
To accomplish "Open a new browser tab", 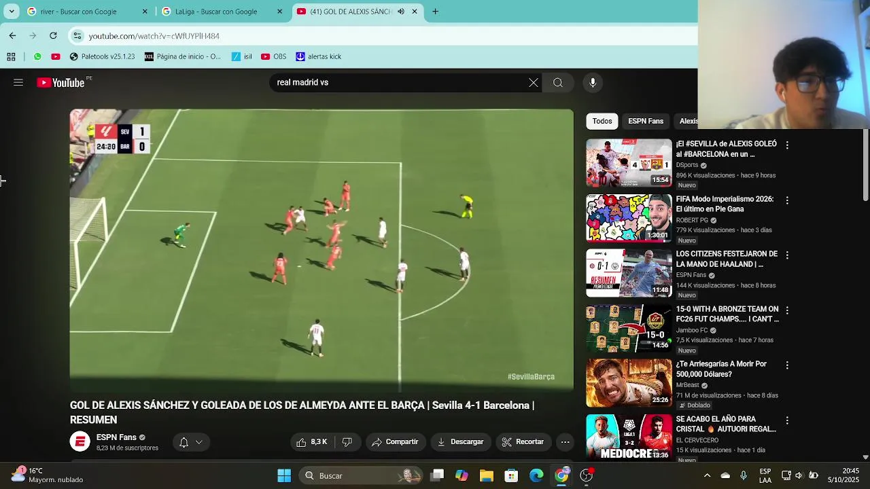I will pyautogui.click(x=435, y=12).
